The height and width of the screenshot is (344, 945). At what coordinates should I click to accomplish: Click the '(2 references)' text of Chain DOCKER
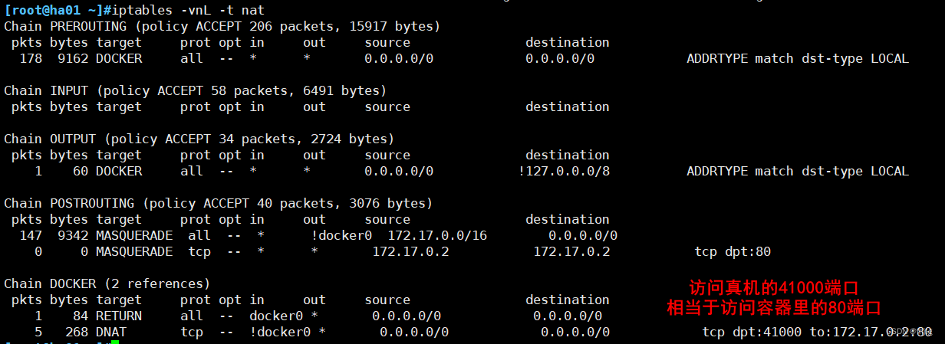click(x=157, y=284)
